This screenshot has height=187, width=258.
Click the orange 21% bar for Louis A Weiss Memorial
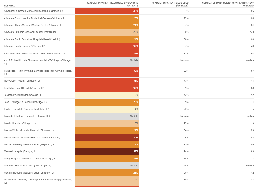(x=107, y=130)
